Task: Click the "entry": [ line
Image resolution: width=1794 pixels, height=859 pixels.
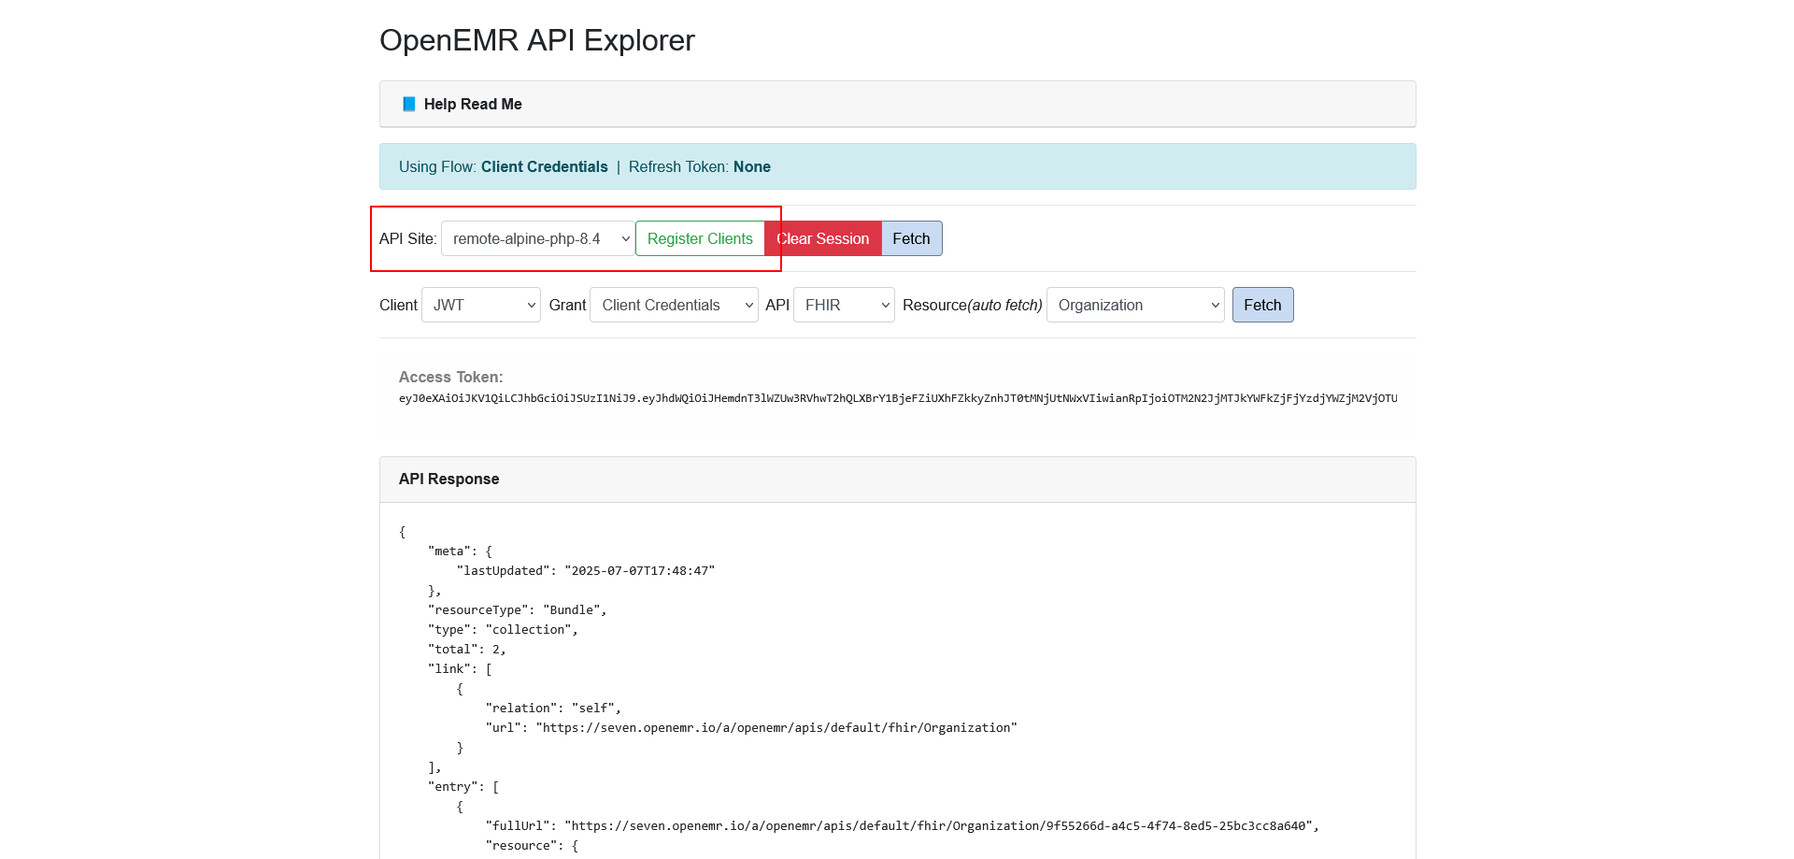Action: point(463,787)
